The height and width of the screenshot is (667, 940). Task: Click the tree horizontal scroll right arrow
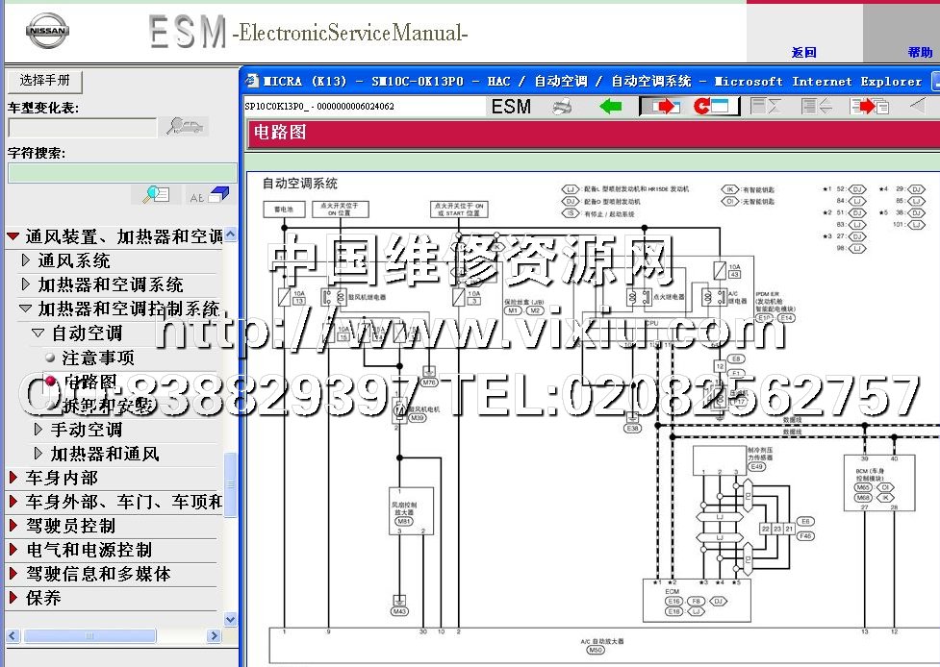214,636
